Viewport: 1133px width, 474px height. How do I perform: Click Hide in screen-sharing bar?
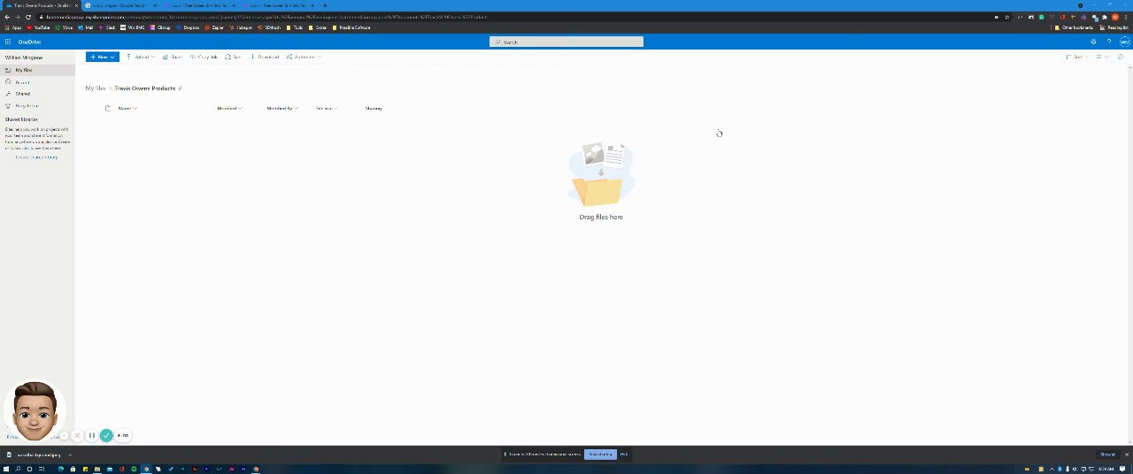(624, 455)
